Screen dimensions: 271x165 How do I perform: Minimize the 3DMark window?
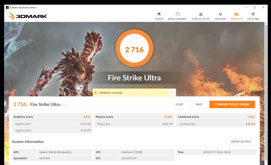click(x=246, y=7)
